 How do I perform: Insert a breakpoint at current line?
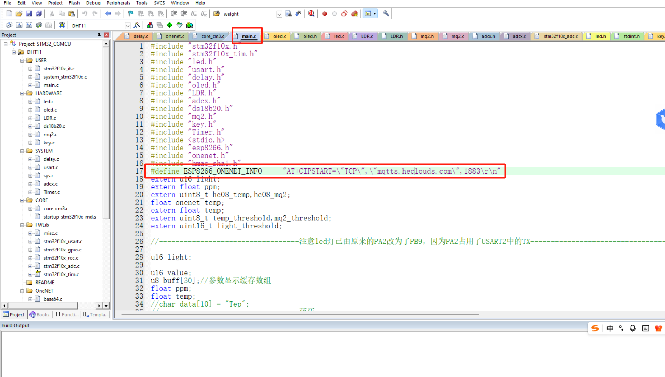pyautogui.click(x=324, y=13)
